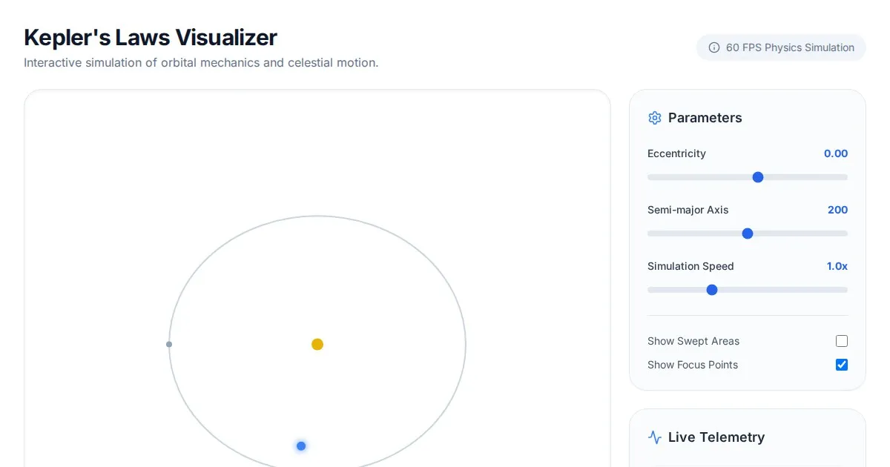The image size is (890, 467).
Task: Click the info icon beside 60 FPS
Action: (x=714, y=47)
